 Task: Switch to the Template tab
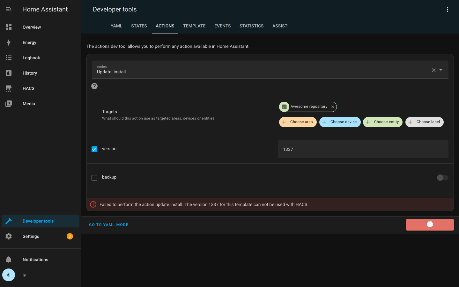(x=194, y=26)
